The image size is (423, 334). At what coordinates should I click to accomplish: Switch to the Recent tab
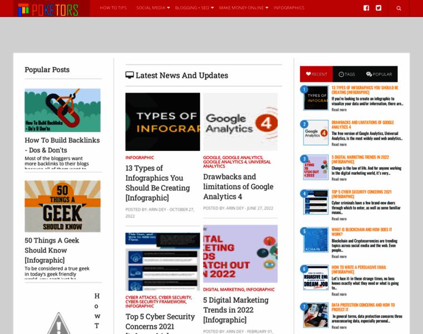coord(316,74)
